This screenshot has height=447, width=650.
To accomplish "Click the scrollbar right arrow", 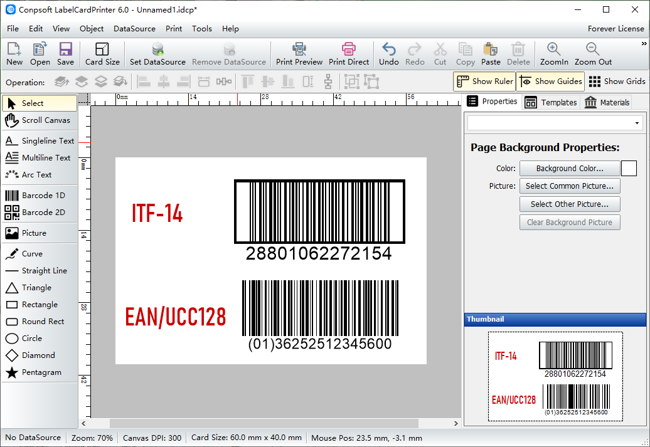I will pos(456,423).
